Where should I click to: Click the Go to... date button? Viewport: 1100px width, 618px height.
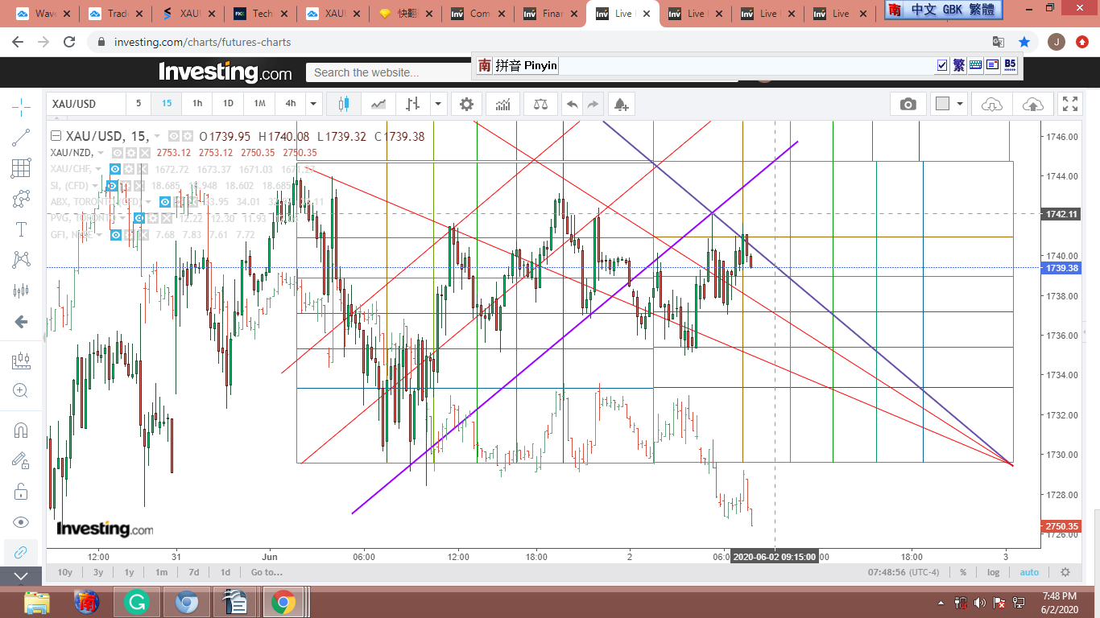click(267, 572)
